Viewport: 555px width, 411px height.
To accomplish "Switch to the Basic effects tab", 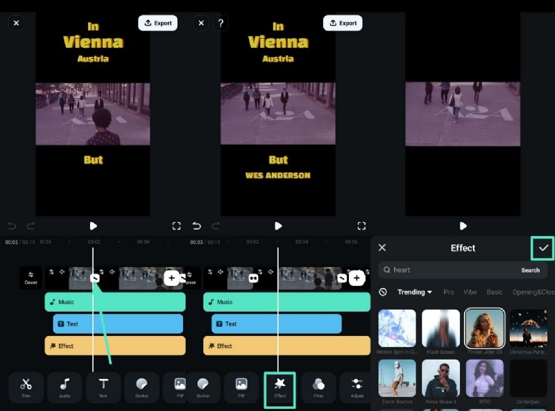I will pos(494,292).
